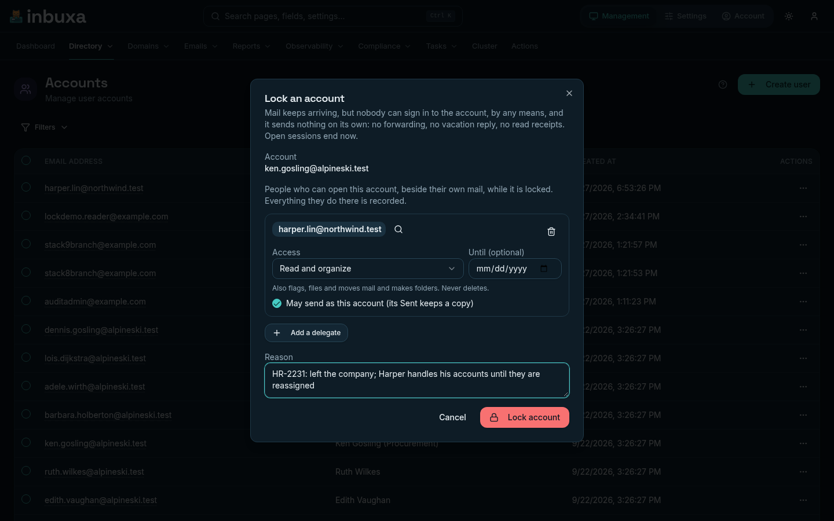The image size is (834, 521).
Task: Select row stack8branch@example.com
Action: click(x=26, y=272)
